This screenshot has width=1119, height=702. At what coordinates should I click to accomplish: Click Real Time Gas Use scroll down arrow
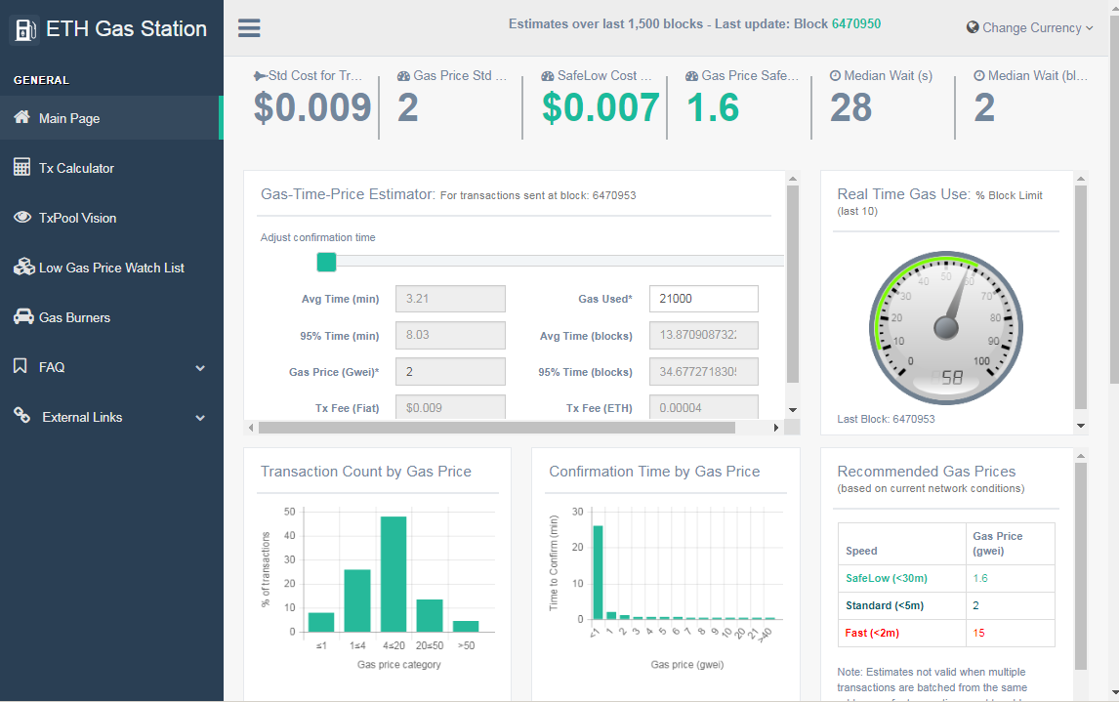click(1081, 426)
